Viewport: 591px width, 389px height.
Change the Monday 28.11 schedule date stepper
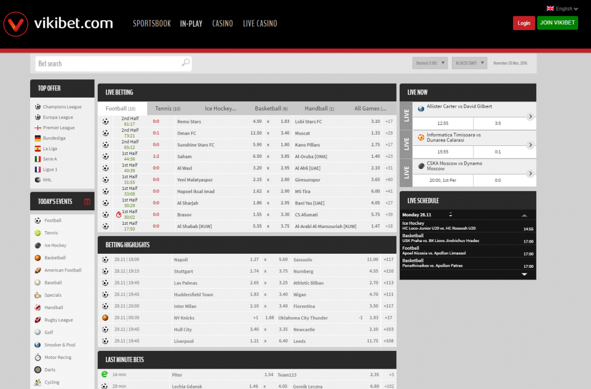click(x=450, y=215)
